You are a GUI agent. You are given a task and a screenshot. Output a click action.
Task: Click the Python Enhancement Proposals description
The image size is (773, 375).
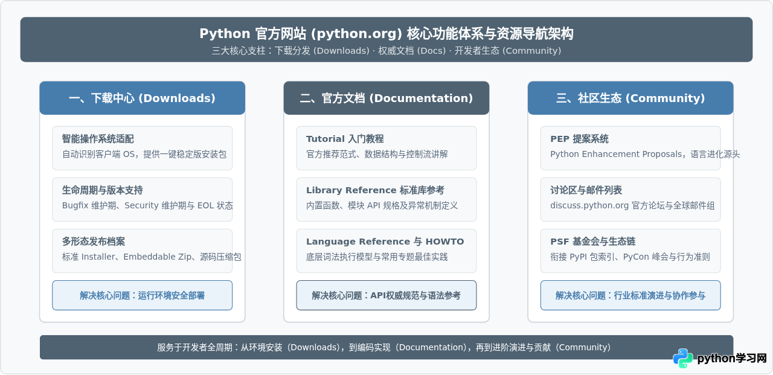tap(645, 154)
